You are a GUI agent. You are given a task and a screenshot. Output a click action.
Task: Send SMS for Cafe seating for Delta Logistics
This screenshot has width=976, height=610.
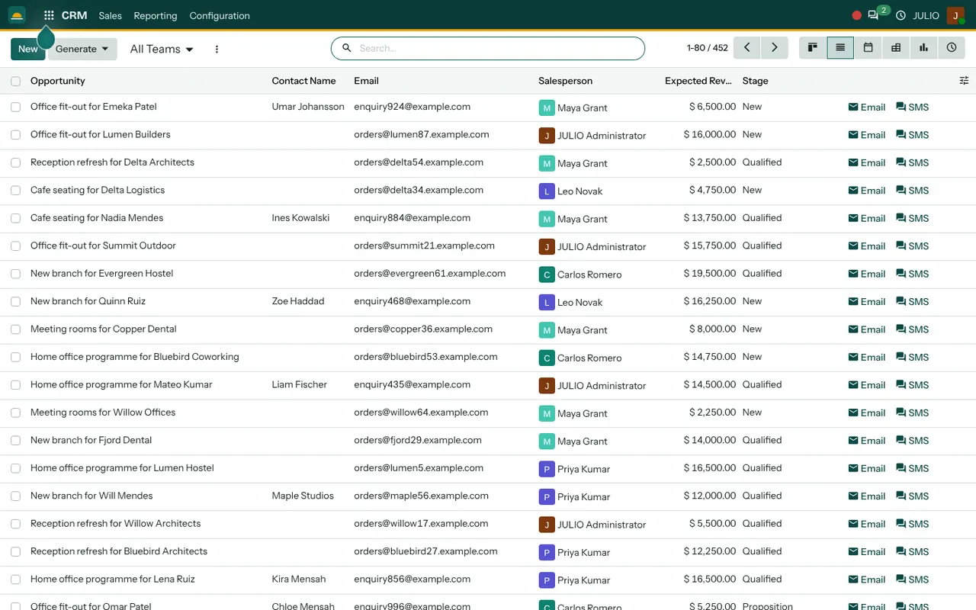(913, 191)
